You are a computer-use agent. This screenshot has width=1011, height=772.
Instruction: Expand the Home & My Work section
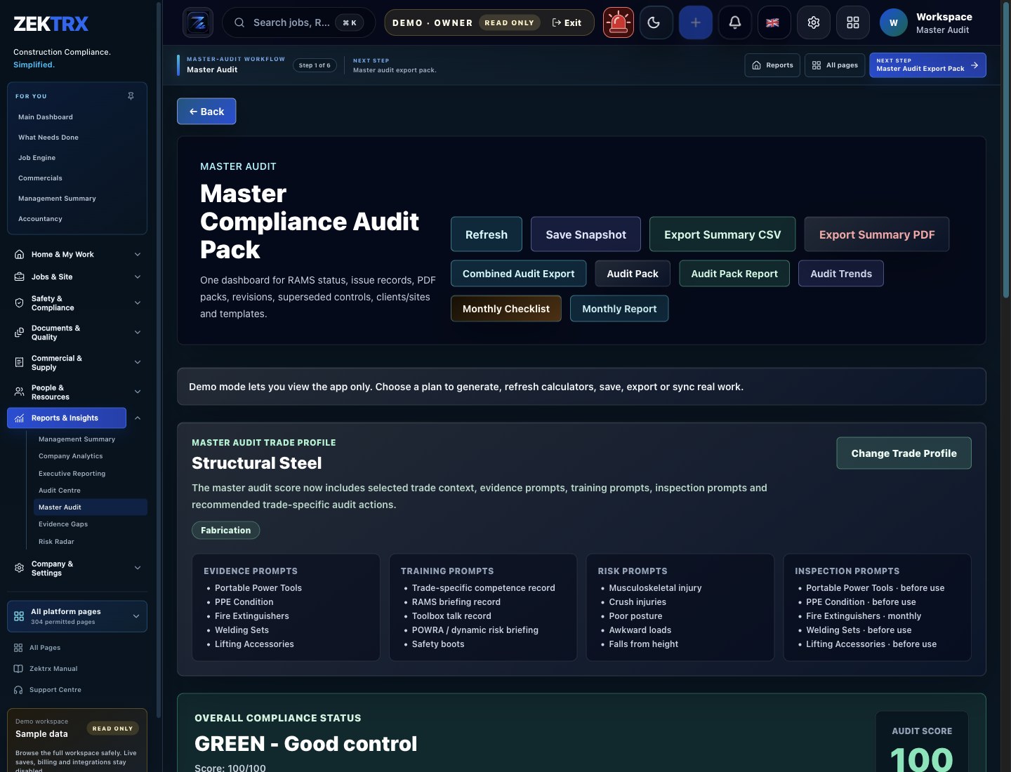pyautogui.click(x=138, y=255)
